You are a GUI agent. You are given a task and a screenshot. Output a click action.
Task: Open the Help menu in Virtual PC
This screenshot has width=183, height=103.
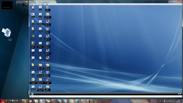pyautogui.click(x=47, y=4)
